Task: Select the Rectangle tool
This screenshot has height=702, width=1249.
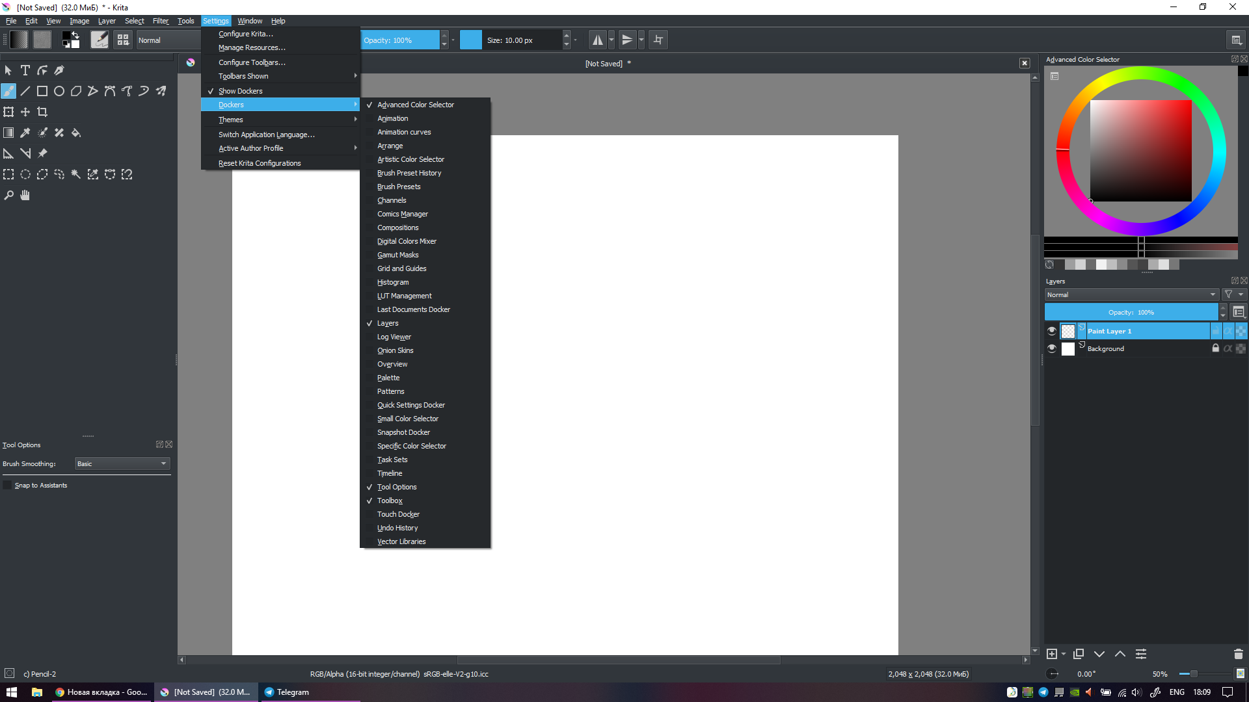Action: click(42, 91)
